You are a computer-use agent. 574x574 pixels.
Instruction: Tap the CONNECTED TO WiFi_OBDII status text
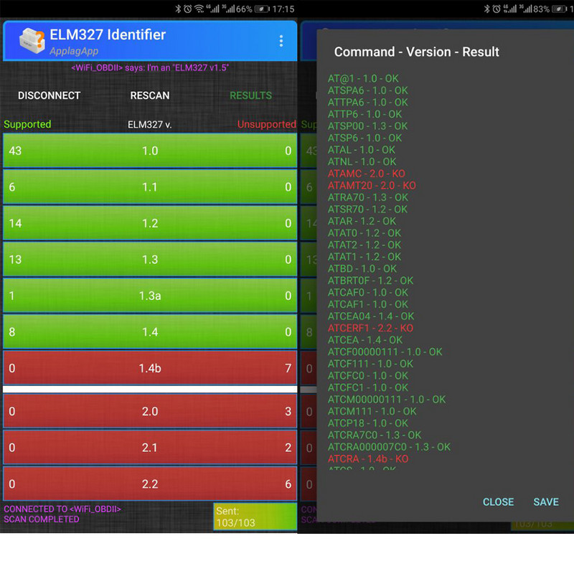(x=61, y=508)
